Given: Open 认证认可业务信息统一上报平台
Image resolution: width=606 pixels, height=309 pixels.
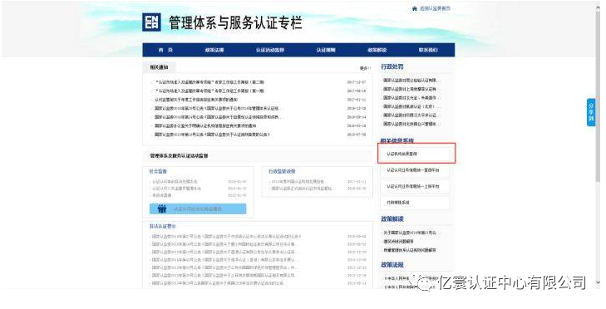Looking at the screenshot, I should (x=415, y=186).
